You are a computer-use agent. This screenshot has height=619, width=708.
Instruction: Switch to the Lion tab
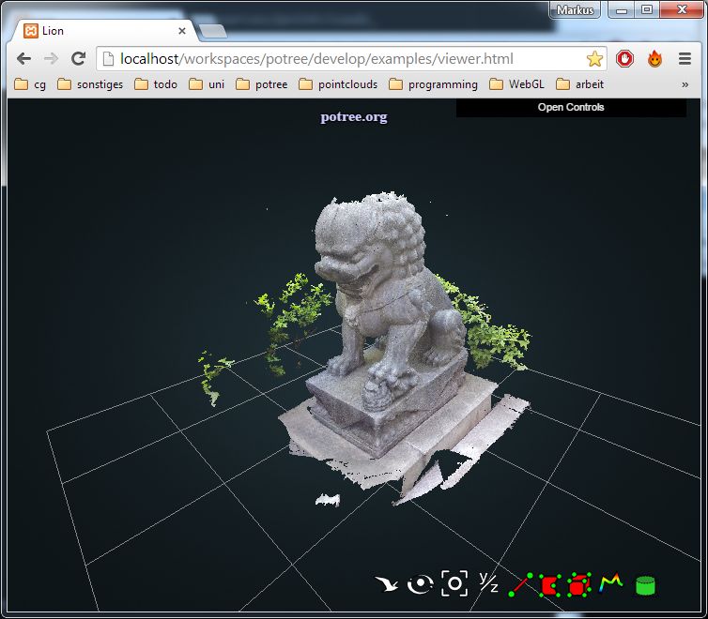[x=103, y=31]
